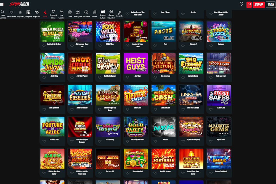Switch to the Slots tab
Screen dimensions: 276x184
click(45, 14)
